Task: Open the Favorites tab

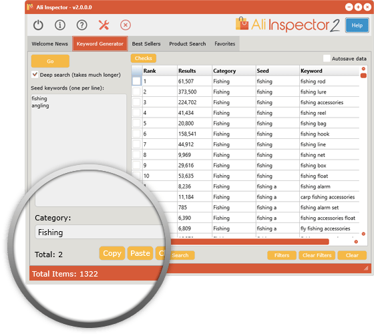Action: coord(224,44)
